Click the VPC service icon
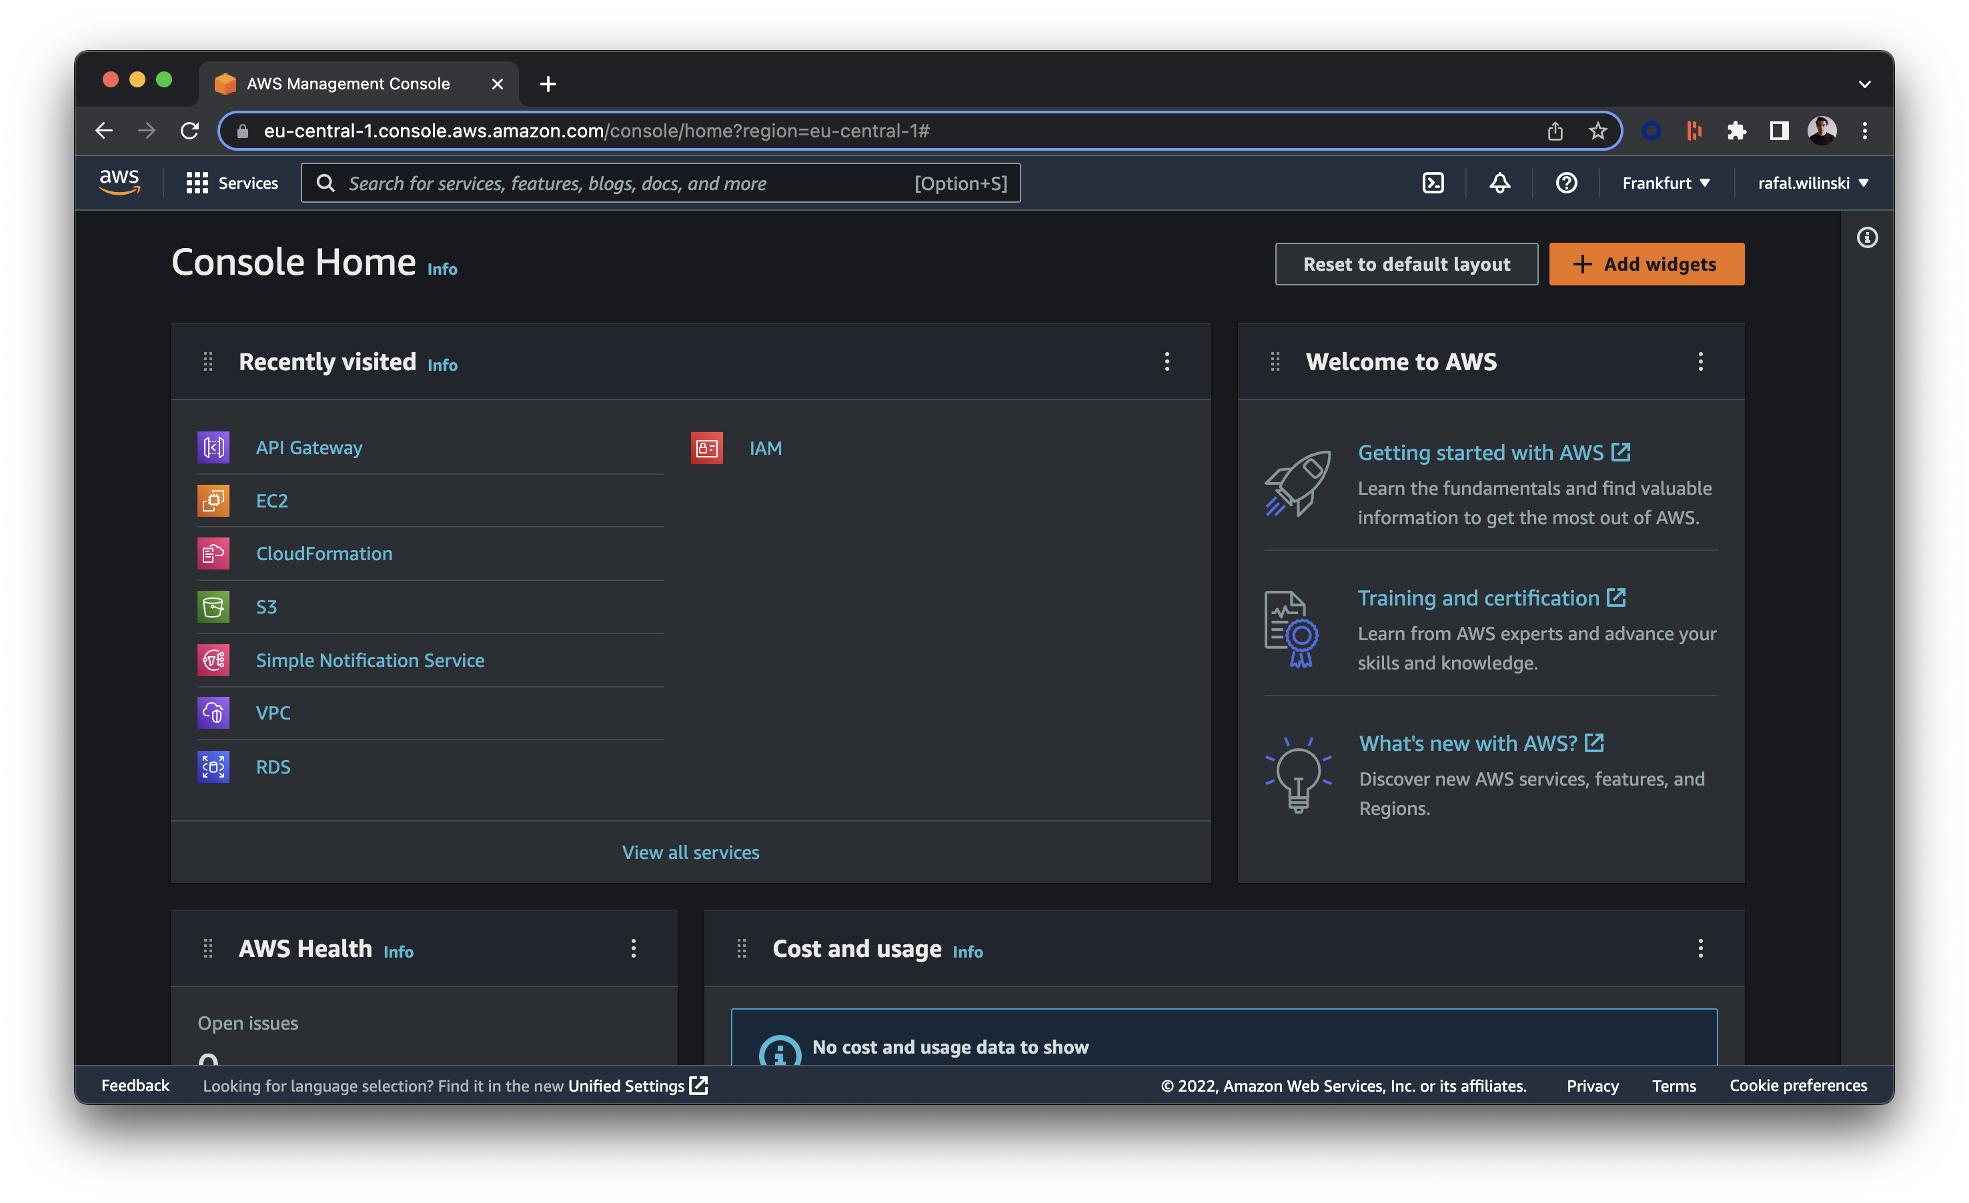This screenshot has width=1969, height=1203. click(213, 713)
